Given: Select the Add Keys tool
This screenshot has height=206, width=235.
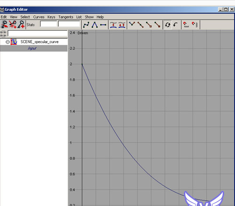Looking at the screenshot, I should [21, 25].
